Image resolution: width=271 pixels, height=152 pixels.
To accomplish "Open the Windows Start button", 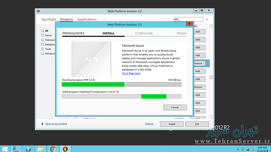I will coord(5,149).
